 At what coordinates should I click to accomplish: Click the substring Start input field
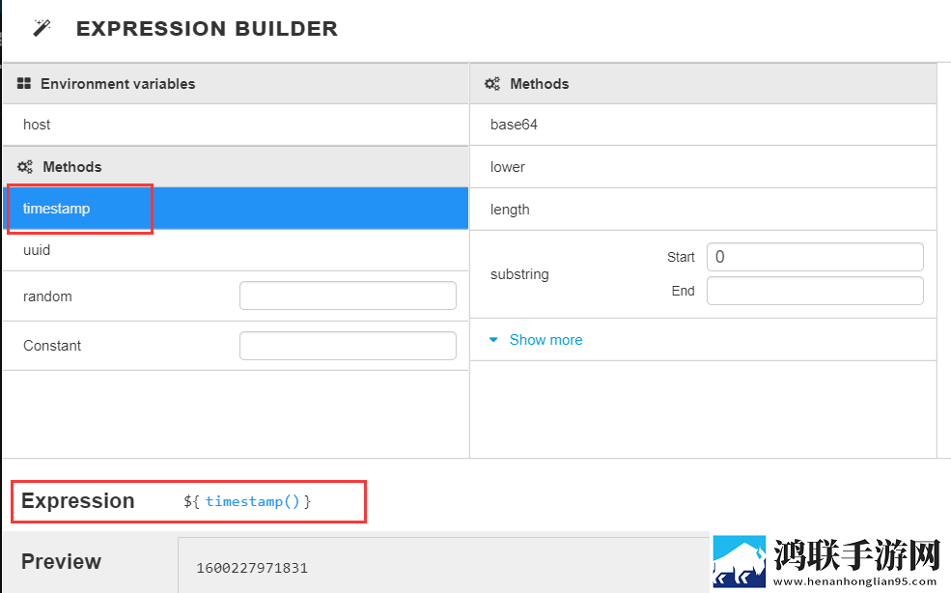(x=815, y=257)
